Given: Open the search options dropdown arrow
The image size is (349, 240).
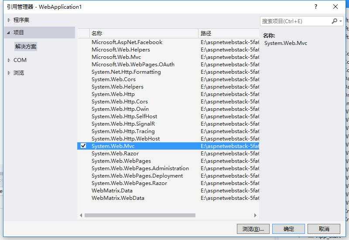Looking at the screenshot, I should pyautogui.click(x=341, y=21).
